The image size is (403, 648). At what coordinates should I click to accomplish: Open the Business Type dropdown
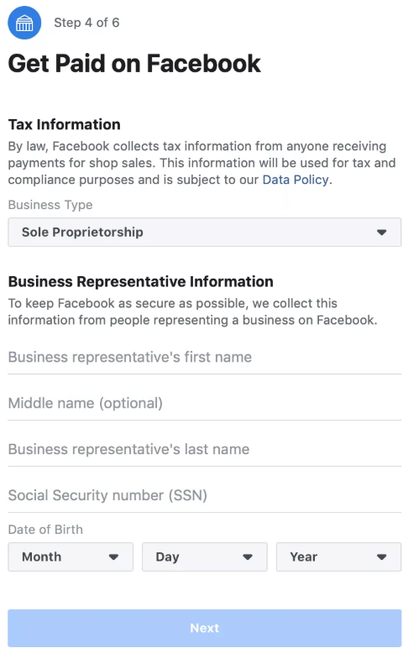pyautogui.click(x=205, y=233)
